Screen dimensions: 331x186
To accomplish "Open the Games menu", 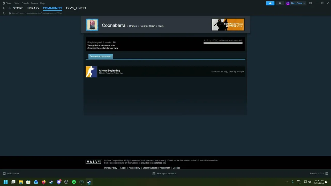I will 34,3.
